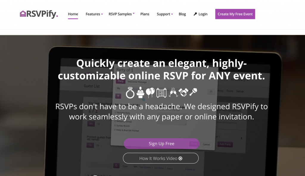305x176 pixels.
Task: Click the RSVPify envelope logo icon
Action: (x=23, y=14)
